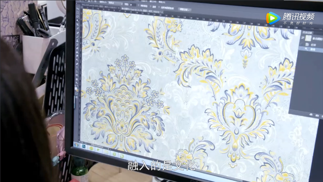
Task: Click the history snapshot thumbnail
Action: [308, 38]
